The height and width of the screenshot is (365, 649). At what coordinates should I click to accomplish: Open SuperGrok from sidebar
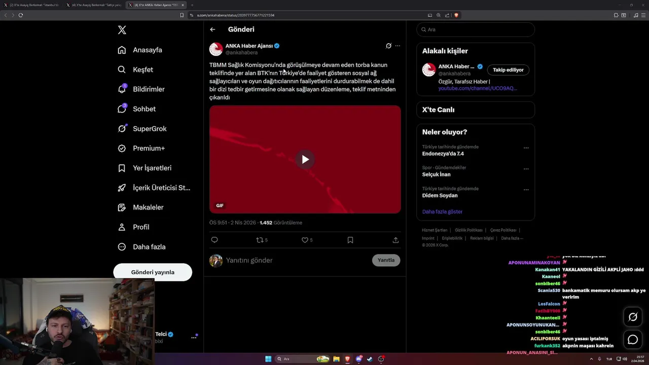tap(142, 129)
